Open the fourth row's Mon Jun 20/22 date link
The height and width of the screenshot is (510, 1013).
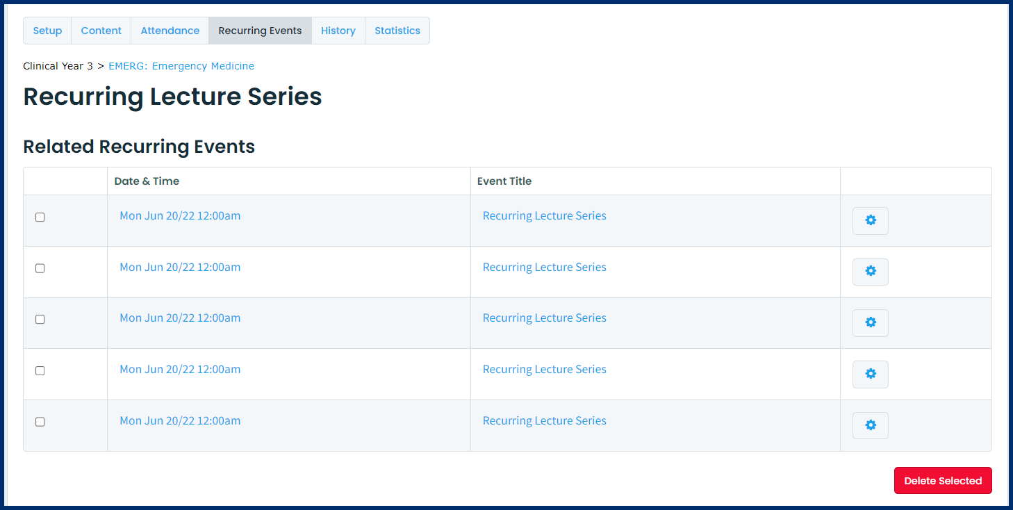click(x=180, y=369)
